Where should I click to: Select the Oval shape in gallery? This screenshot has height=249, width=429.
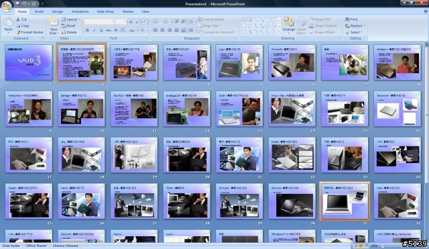point(273,19)
